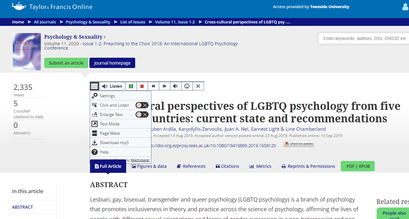
Task: Open the References tab
Action: (x=191, y=166)
